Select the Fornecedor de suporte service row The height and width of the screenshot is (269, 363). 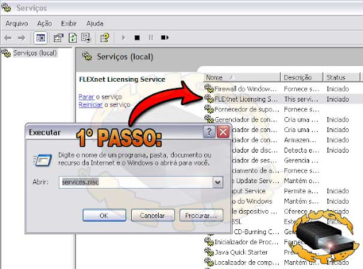pos(283,109)
